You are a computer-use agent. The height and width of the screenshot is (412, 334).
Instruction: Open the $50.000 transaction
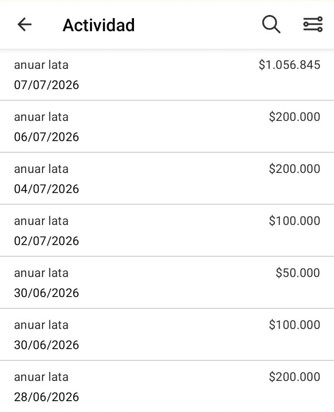[x=167, y=283]
